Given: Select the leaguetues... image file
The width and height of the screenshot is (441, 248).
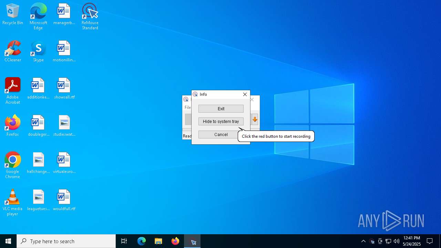Looking at the screenshot, I should (x=38, y=200).
